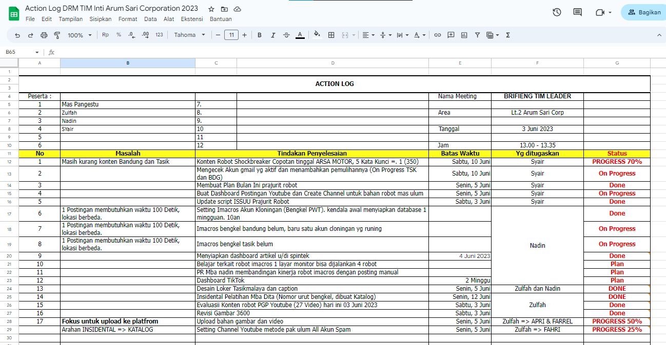The height and width of the screenshot is (345, 666).
Task: Select the cell 'PROGRESS 70%'
Action: coord(617,162)
